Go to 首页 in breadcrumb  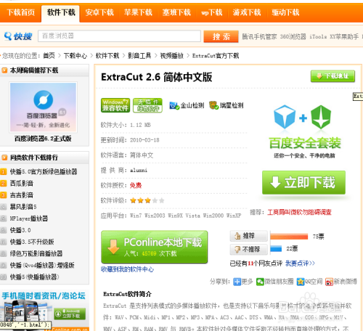(x=49, y=56)
